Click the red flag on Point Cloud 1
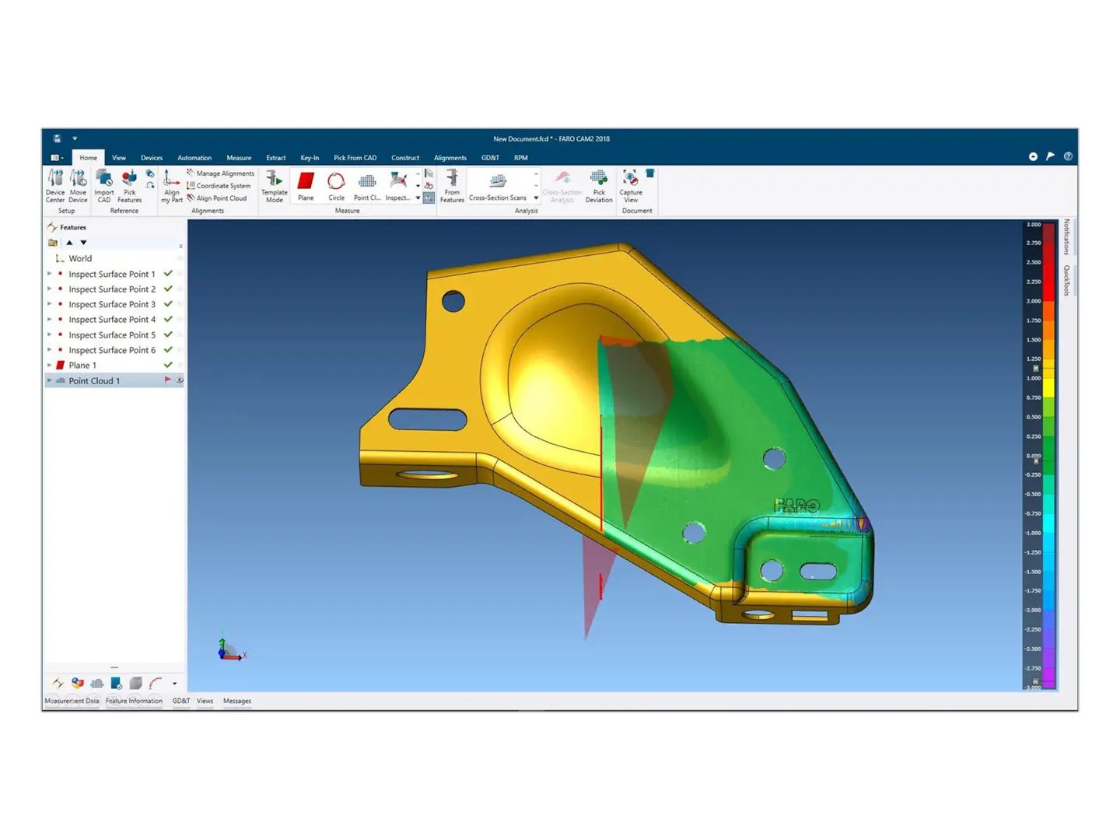The width and height of the screenshot is (1120, 840). pyautogui.click(x=167, y=380)
